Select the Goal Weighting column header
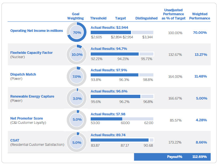The image size is (220, 165). [75, 16]
